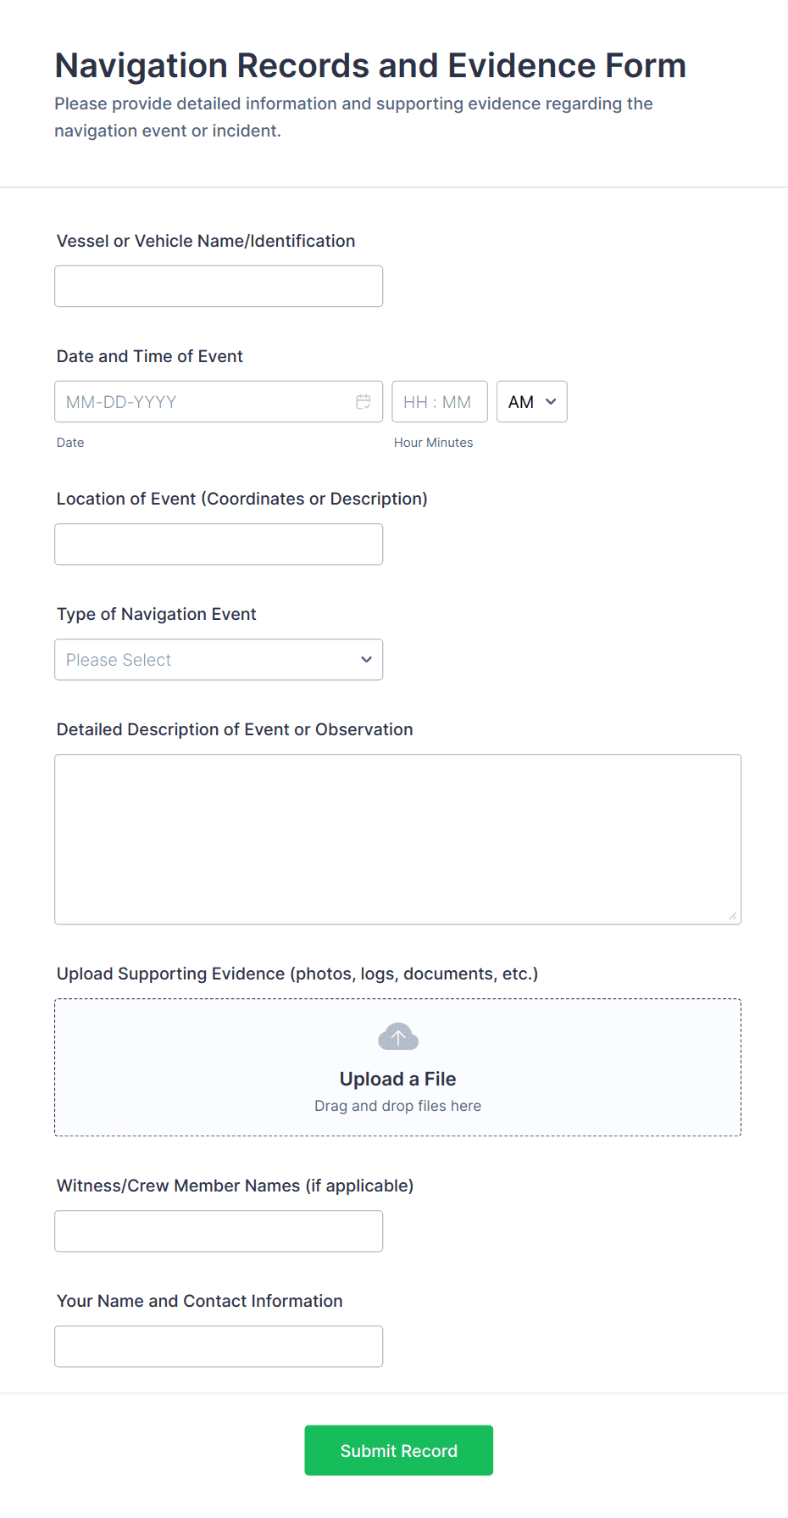Focus the Witness/Crew Member Names field
Screen dimensions: 788x1518
point(219,1231)
